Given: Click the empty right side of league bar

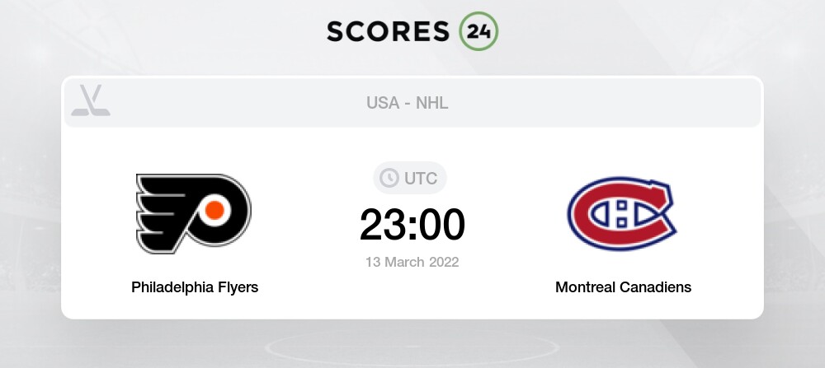Looking at the screenshot, I should (660, 103).
